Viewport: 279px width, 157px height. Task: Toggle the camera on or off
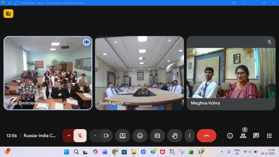click(106, 136)
